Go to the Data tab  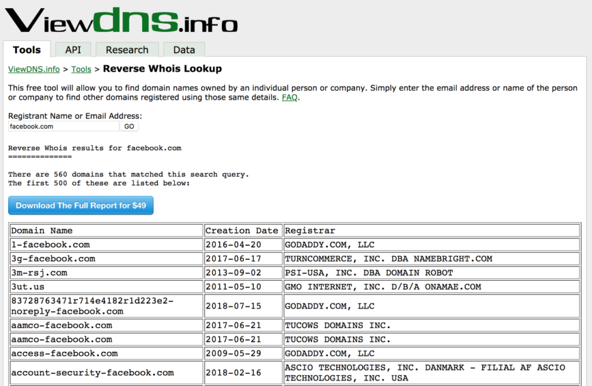click(184, 50)
